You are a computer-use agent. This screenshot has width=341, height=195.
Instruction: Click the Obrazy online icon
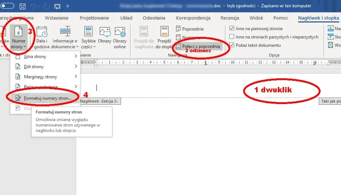tap(120, 37)
